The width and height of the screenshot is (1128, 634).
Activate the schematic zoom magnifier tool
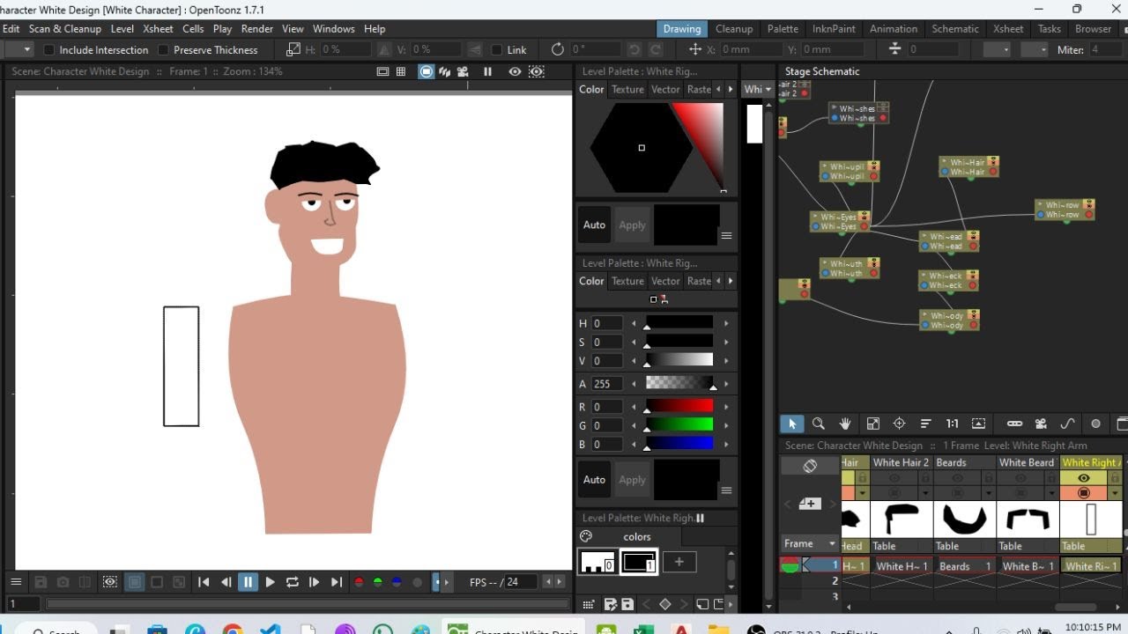(x=818, y=424)
